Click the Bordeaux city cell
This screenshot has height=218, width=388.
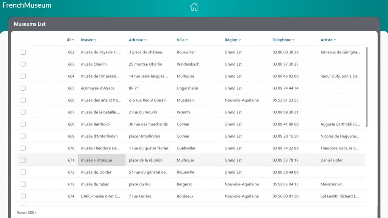point(185,196)
